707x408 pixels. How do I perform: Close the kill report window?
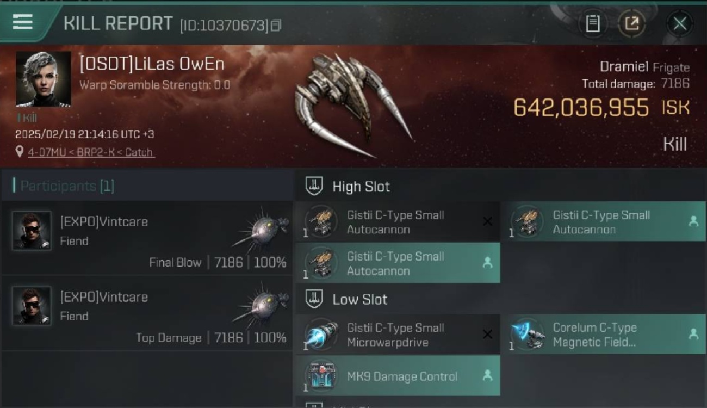coord(680,23)
